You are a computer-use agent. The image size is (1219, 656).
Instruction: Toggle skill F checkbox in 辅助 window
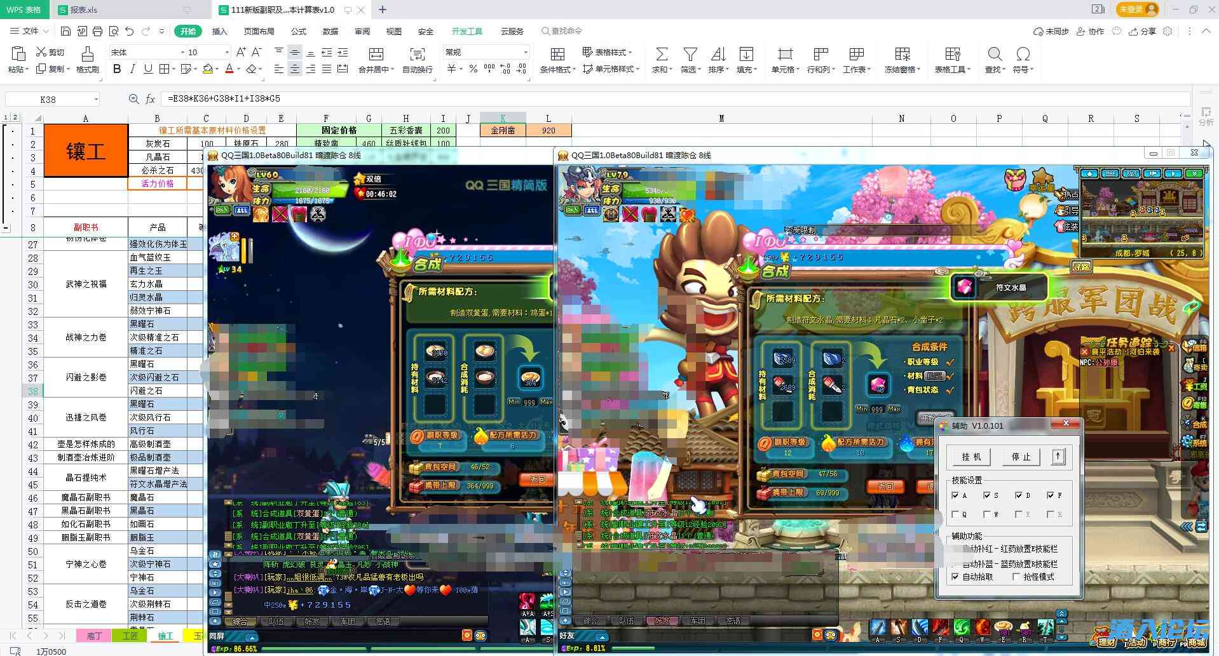(x=1050, y=495)
